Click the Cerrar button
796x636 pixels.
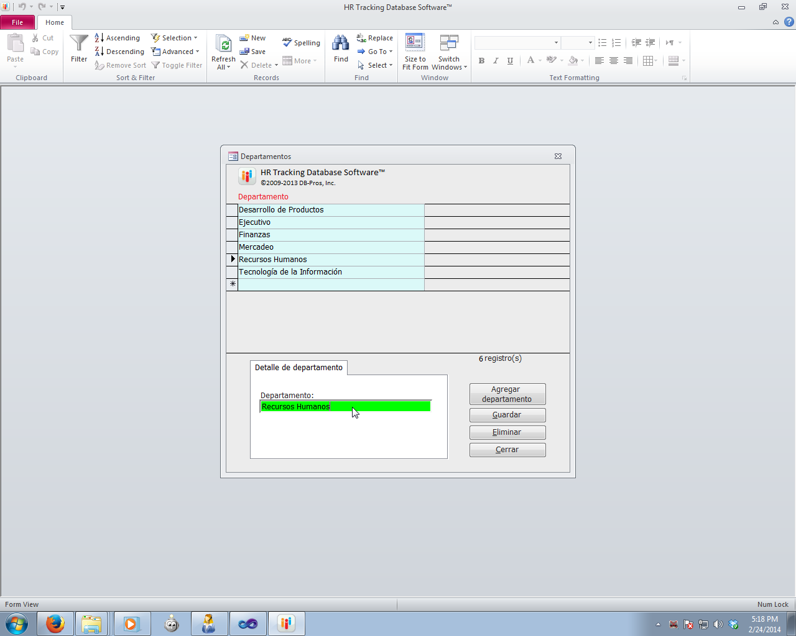(x=507, y=450)
